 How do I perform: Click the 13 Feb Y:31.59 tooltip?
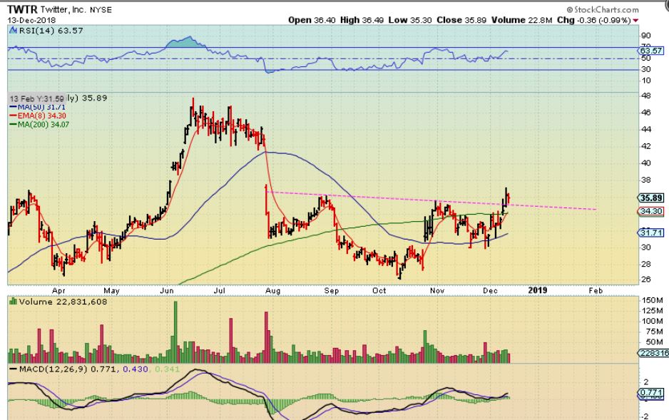pyautogui.click(x=36, y=98)
